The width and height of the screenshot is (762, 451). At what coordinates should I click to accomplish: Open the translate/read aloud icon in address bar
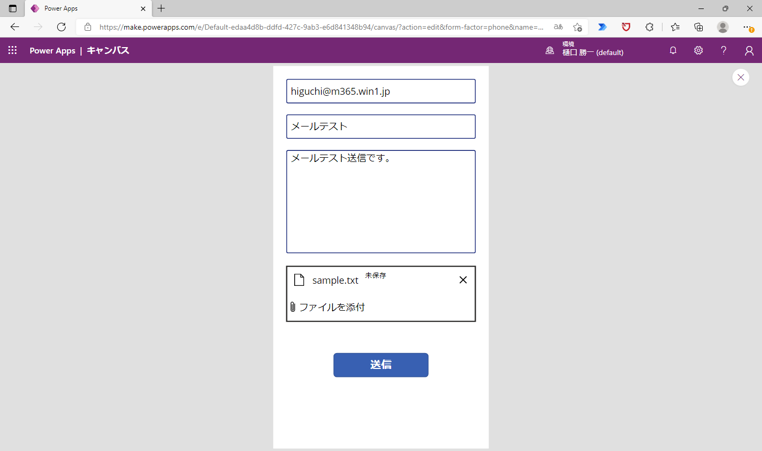coord(558,27)
